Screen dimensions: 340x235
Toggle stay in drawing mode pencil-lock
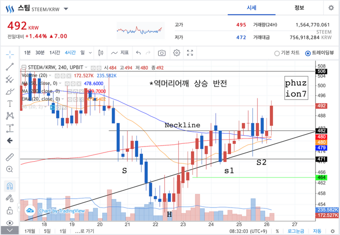(10, 198)
